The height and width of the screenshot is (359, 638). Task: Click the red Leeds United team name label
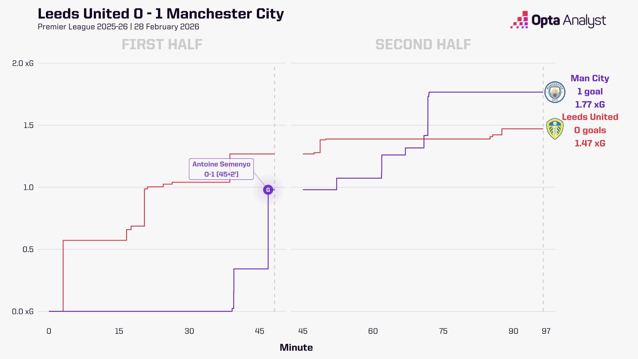click(x=590, y=117)
